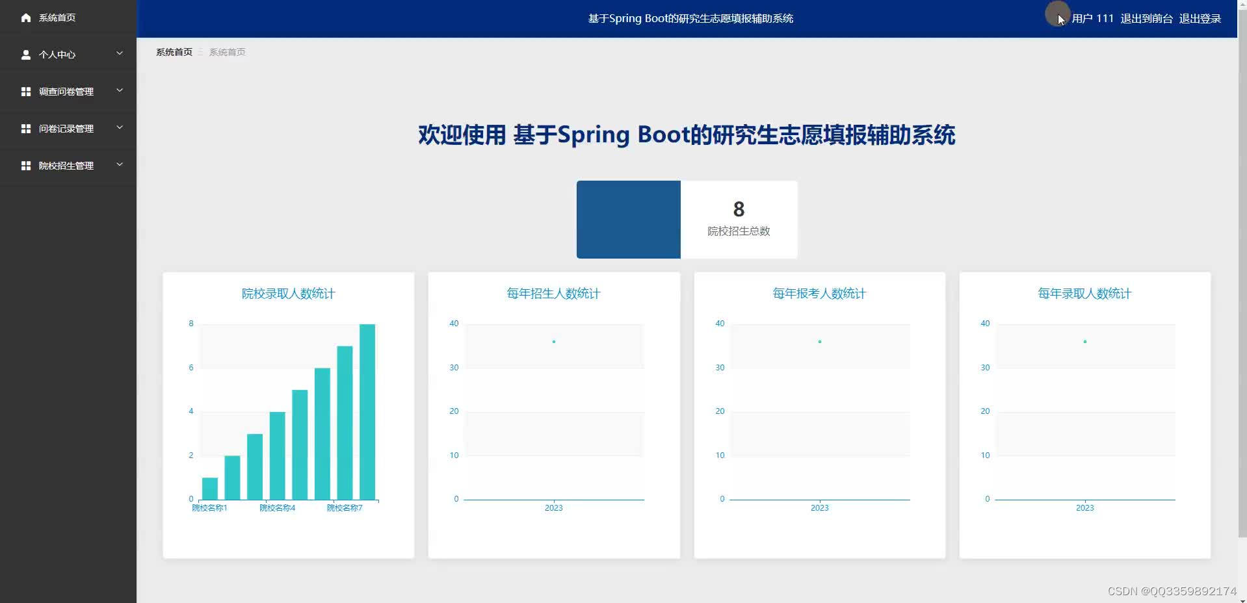Click the data point in 每年招生人数统计 chart

pyautogui.click(x=554, y=342)
